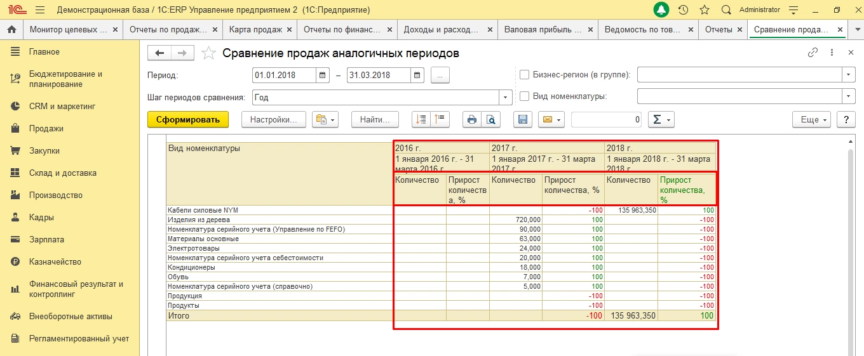The height and width of the screenshot is (356, 864).
Task: Go to the home page icon
Action: (x=11, y=30)
